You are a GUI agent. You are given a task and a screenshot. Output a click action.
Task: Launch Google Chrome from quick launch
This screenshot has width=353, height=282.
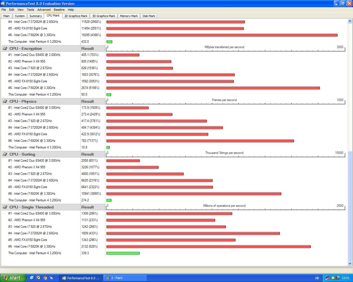(x=45, y=278)
